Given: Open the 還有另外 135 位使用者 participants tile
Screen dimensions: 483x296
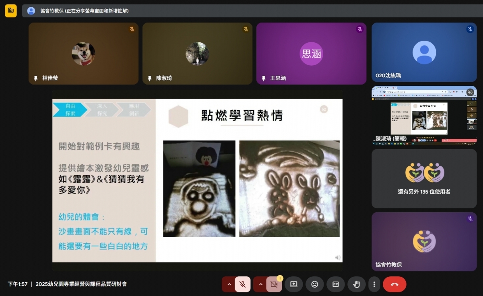Looking at the screenshot, I should pyautogui.click(x=424, y=178).
